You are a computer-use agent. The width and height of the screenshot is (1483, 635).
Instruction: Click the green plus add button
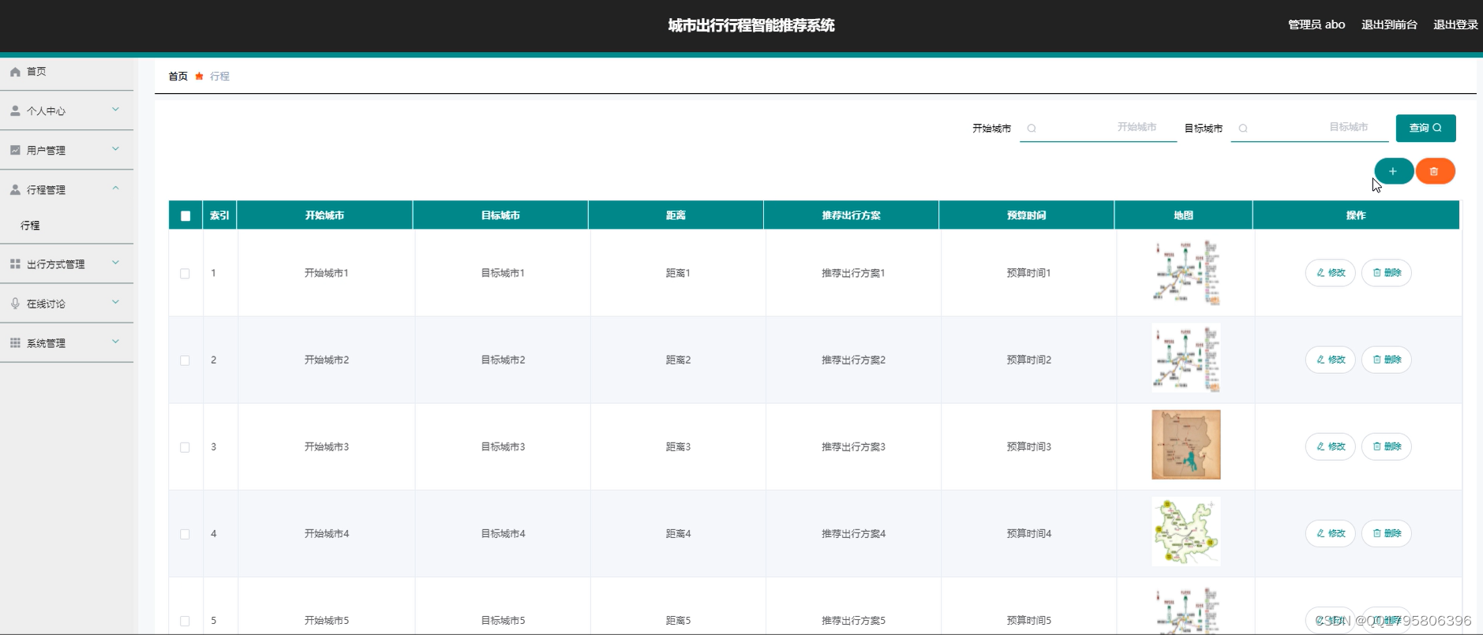click(x=1394, y=171)
